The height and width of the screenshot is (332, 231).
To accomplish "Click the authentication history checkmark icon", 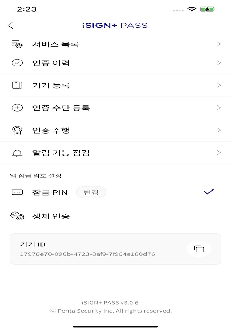I will click(17, 63).
